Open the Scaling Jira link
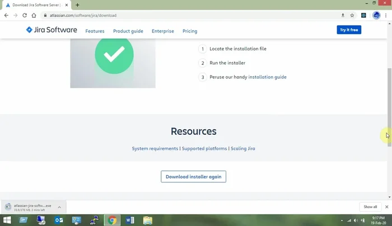The width and height of the screenshot is (392, 226). coord(242,148)
